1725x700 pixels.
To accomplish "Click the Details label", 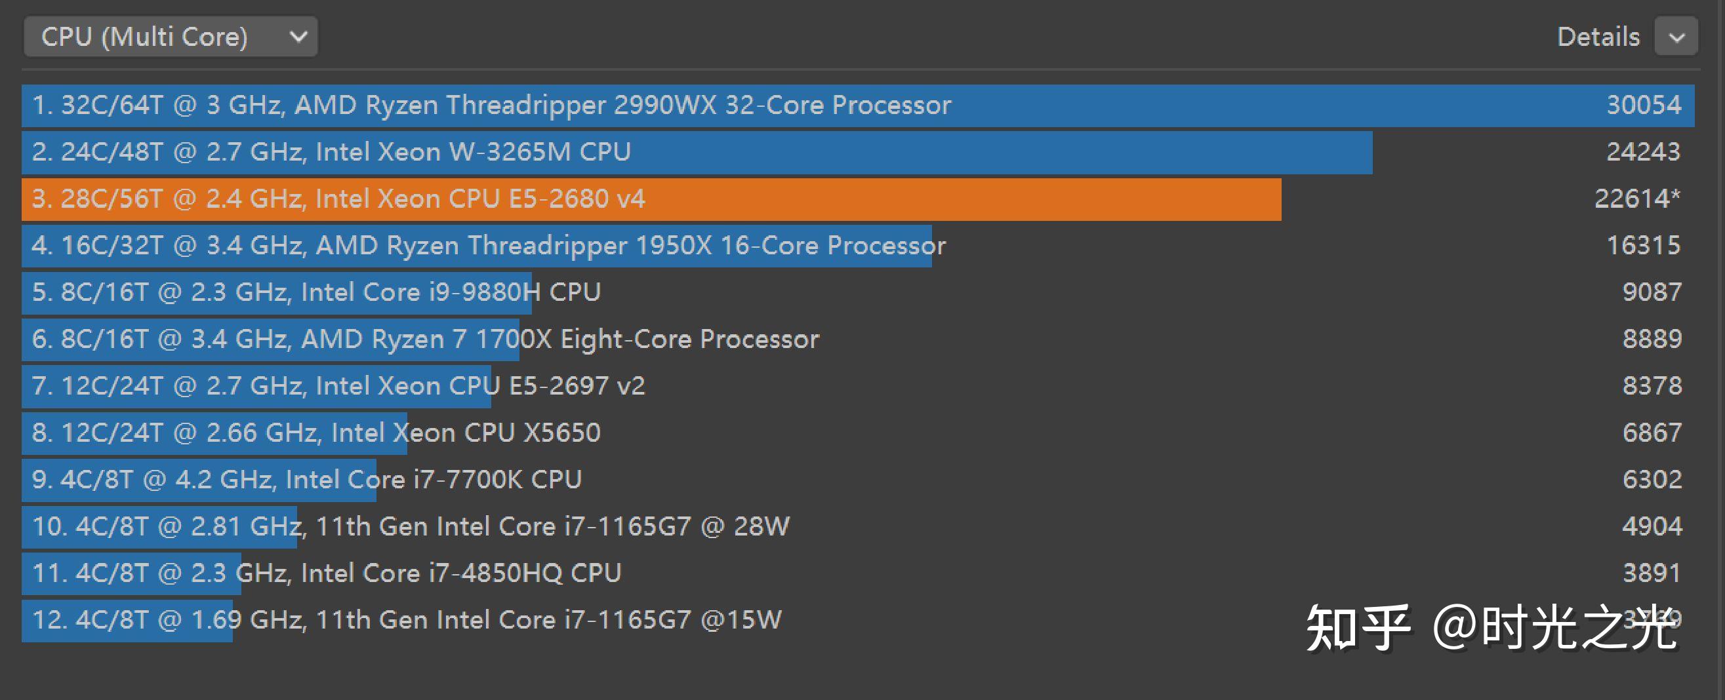I will click(x=1598, y=37).
